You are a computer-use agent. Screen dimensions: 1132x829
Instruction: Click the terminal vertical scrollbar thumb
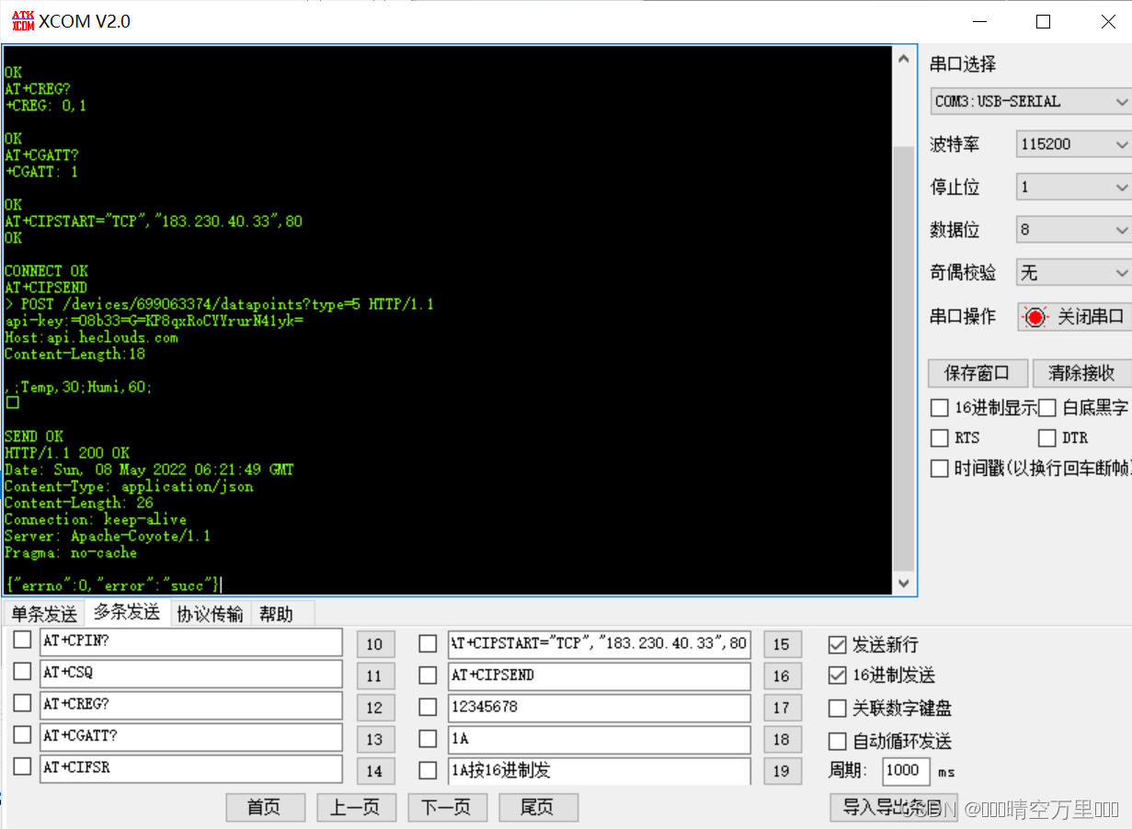tap(904, 358)
